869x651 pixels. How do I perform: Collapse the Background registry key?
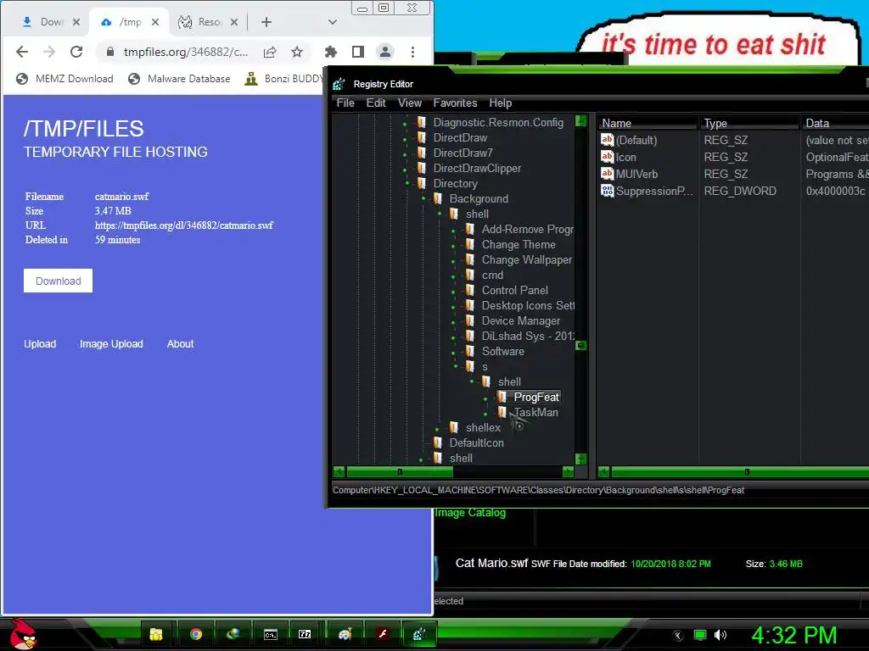423,198
